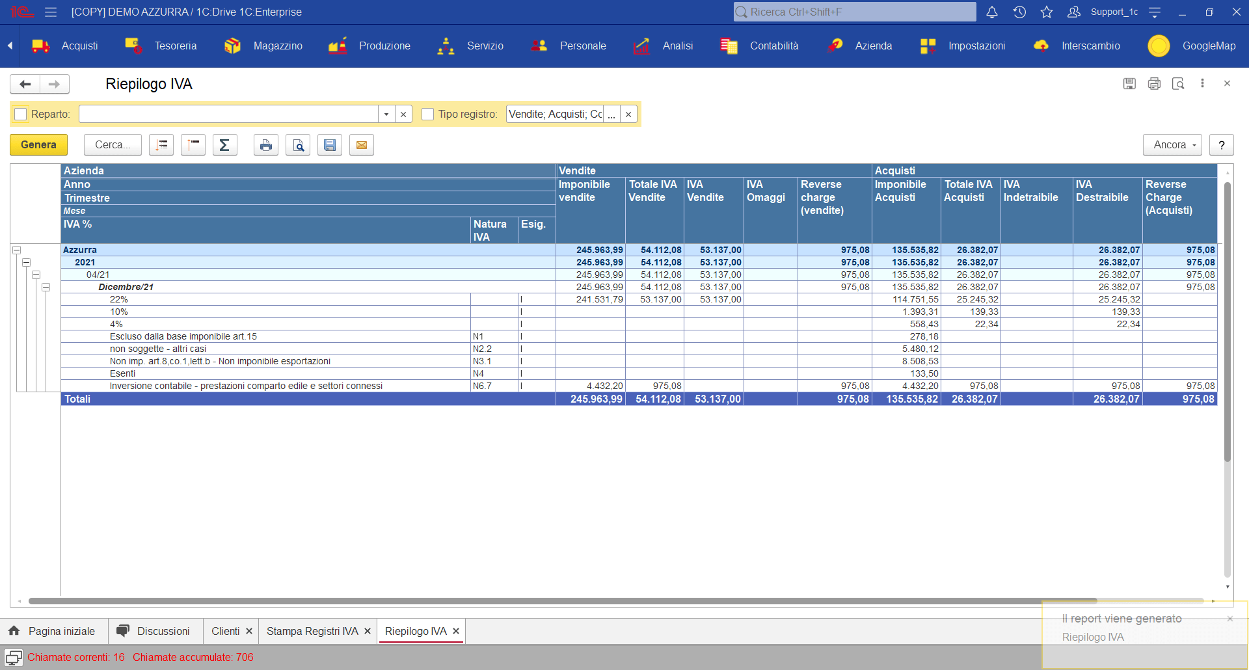1249x670 pixels.
Task: Click the Reparto input field
Action: pyautogui.click(x=228, y=114)
